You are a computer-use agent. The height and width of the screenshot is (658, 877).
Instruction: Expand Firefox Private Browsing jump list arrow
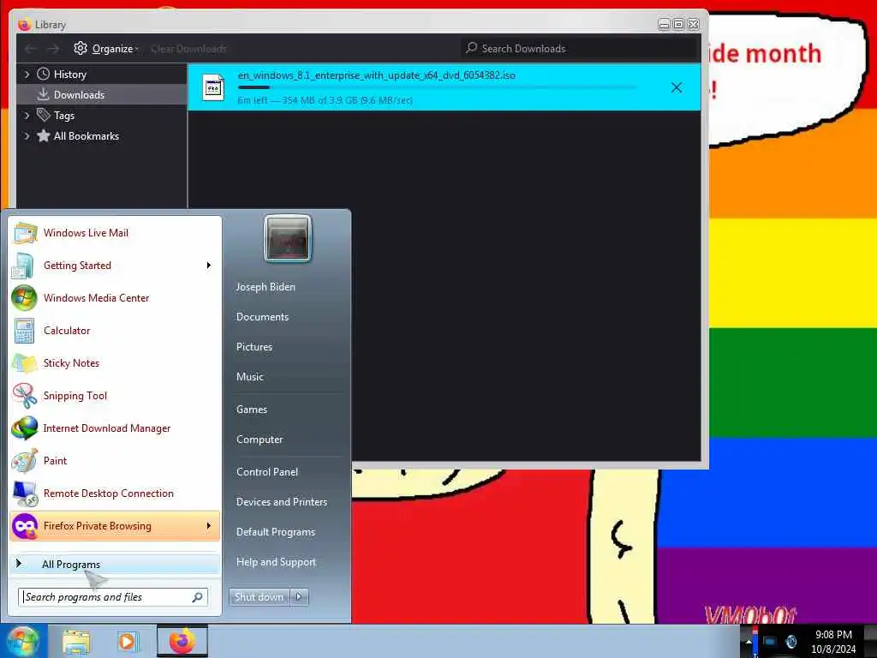coord(209,526)
